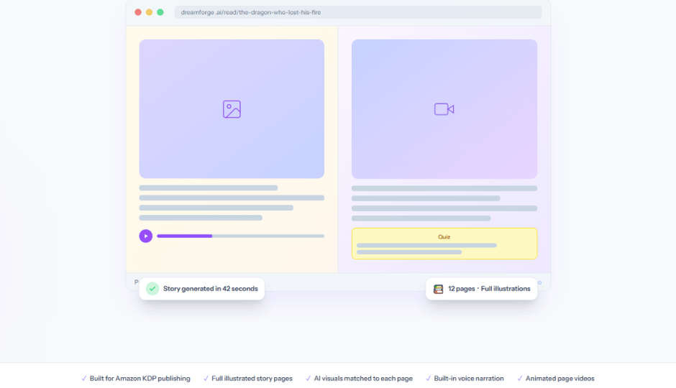Image resolution: width=676 pixels, height=388 pixels.
Task: Click checkmark next to Built-in voice narration
Action: coord(428,379)
